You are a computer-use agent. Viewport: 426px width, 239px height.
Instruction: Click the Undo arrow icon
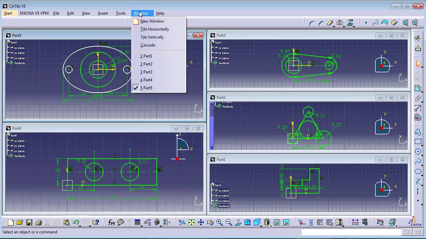coord(76,222)
